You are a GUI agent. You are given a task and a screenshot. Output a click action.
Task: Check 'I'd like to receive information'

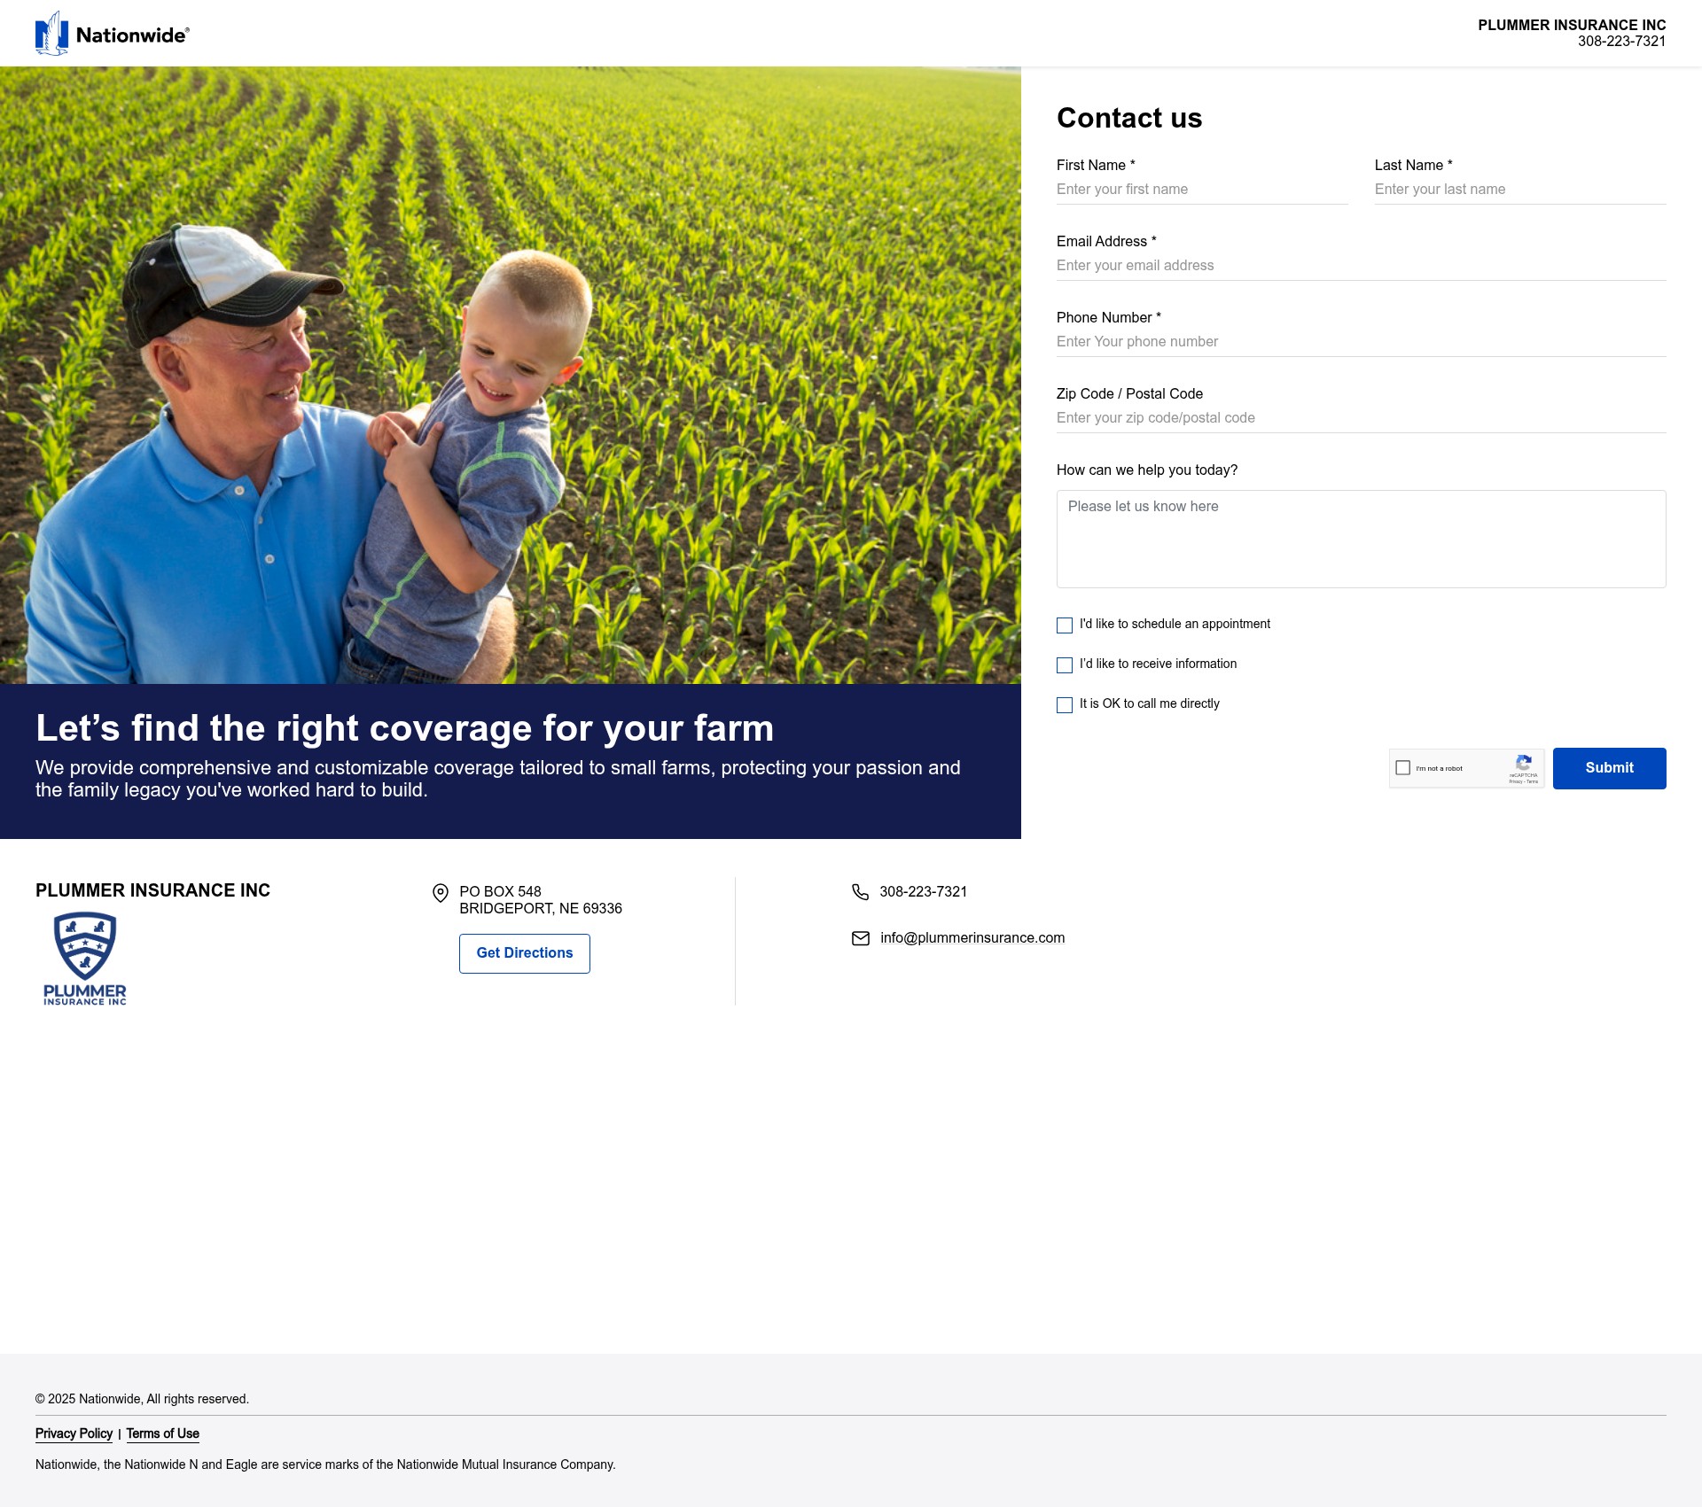[1065, 665]
